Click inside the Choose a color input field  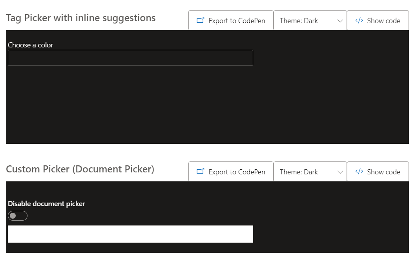tap(130, 57)
